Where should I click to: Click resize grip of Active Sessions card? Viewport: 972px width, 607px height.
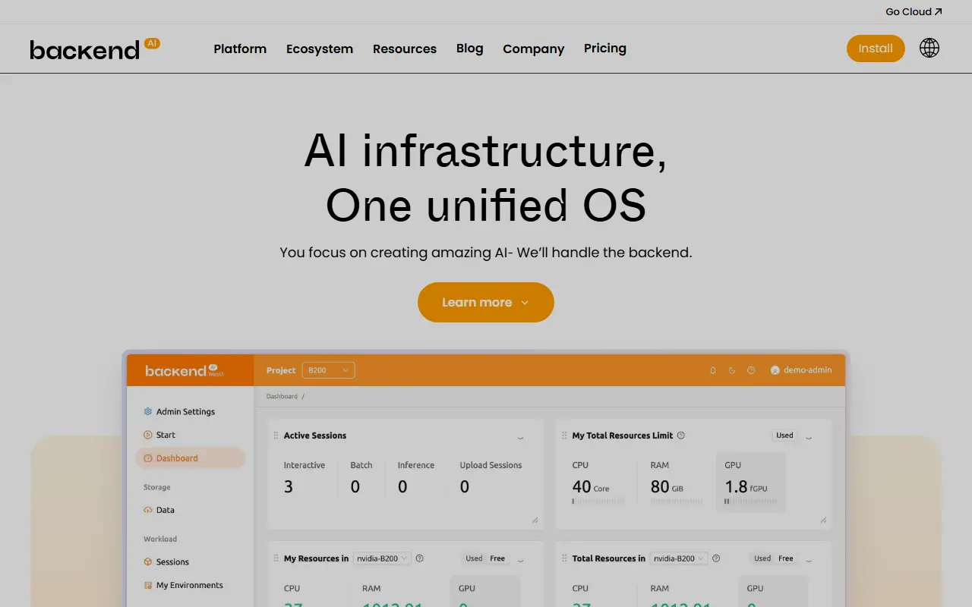(535, 520)
